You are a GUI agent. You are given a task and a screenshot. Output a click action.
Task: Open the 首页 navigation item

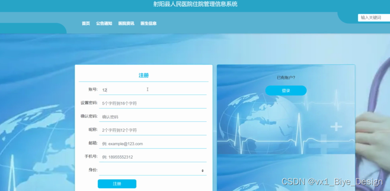click(86, 24)
